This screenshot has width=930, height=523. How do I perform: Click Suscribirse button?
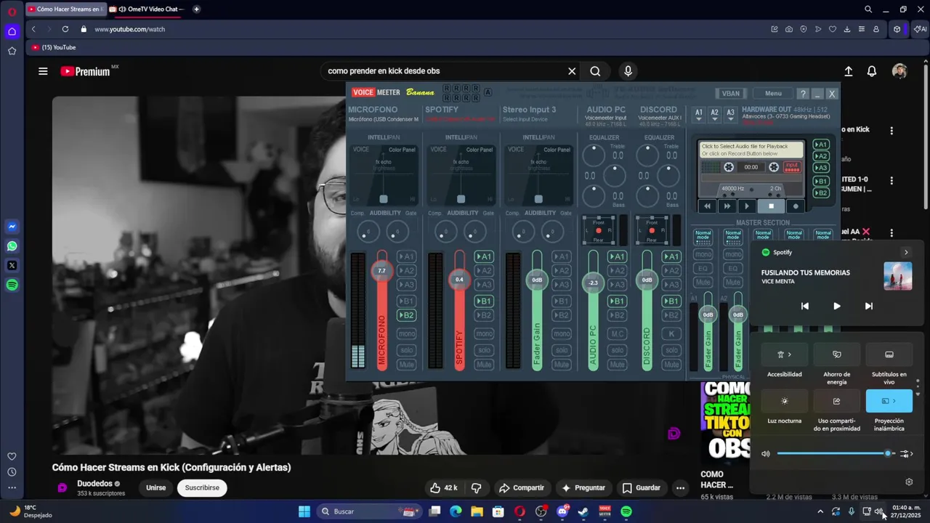202,487
